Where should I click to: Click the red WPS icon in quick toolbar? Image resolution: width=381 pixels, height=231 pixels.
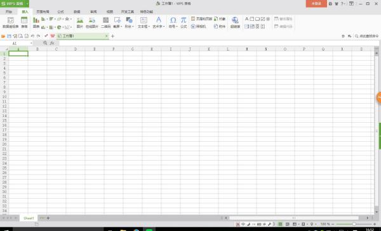click(52, 36)
